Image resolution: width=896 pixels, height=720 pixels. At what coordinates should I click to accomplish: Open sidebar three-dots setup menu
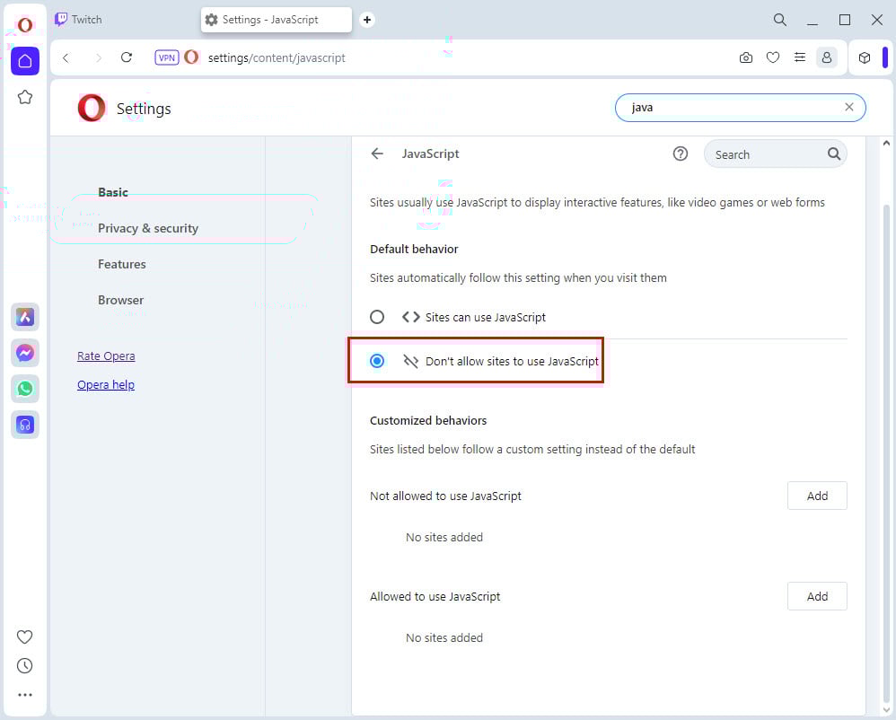(24, 695)
